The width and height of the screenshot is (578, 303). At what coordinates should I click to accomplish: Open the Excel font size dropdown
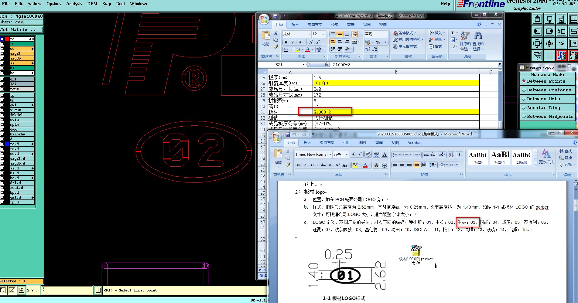tap(323, 34)
